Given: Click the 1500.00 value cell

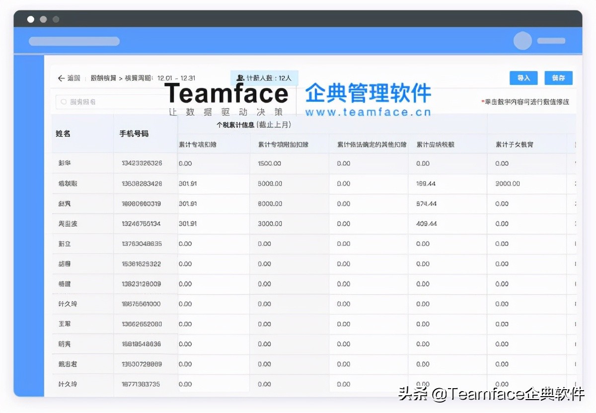Looking at the screenshot, I should 269,163.
